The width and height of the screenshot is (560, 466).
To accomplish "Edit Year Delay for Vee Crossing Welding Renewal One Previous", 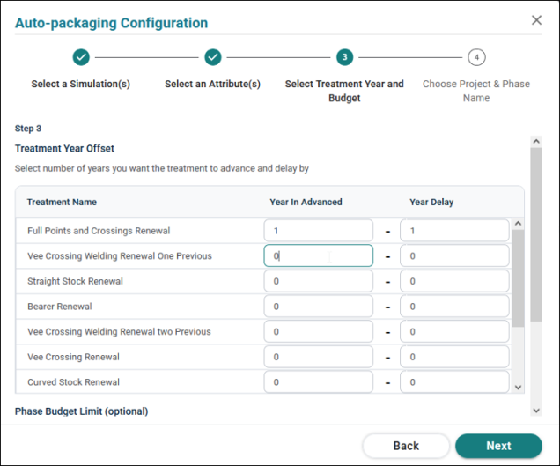I will coord(454,255).
